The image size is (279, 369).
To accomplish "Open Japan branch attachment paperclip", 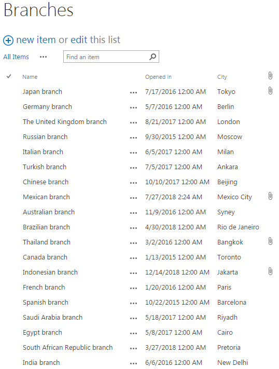I will point(270,91).
